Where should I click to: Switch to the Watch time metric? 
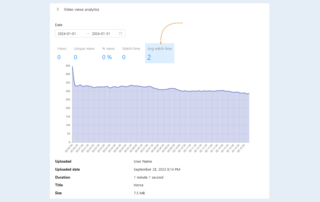point(131,53)
